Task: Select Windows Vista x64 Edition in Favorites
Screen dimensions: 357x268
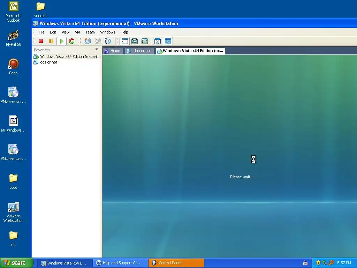Action: 67,57
